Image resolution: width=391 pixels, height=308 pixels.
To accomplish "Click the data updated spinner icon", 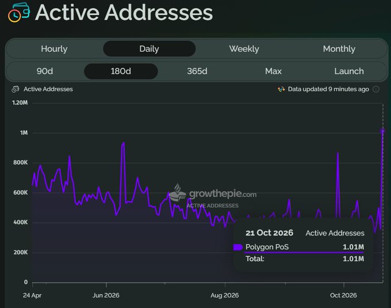I will 281,89.
